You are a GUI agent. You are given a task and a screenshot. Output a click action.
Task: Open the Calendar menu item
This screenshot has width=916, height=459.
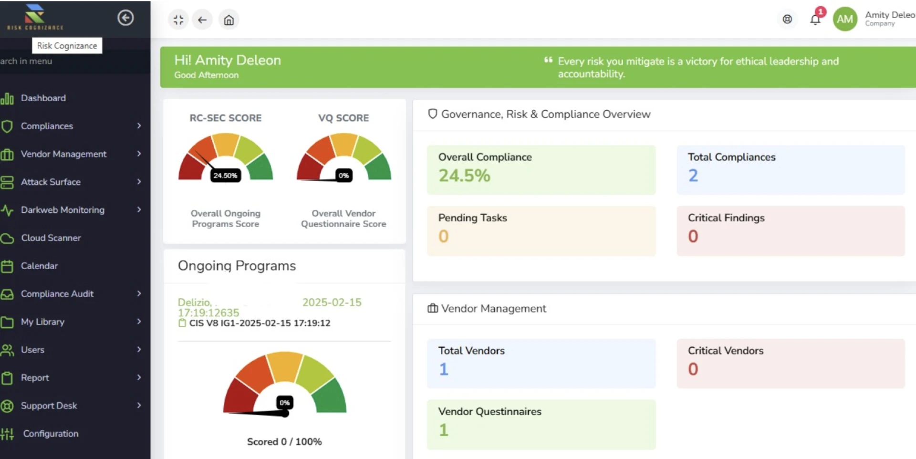pos(39,266)
